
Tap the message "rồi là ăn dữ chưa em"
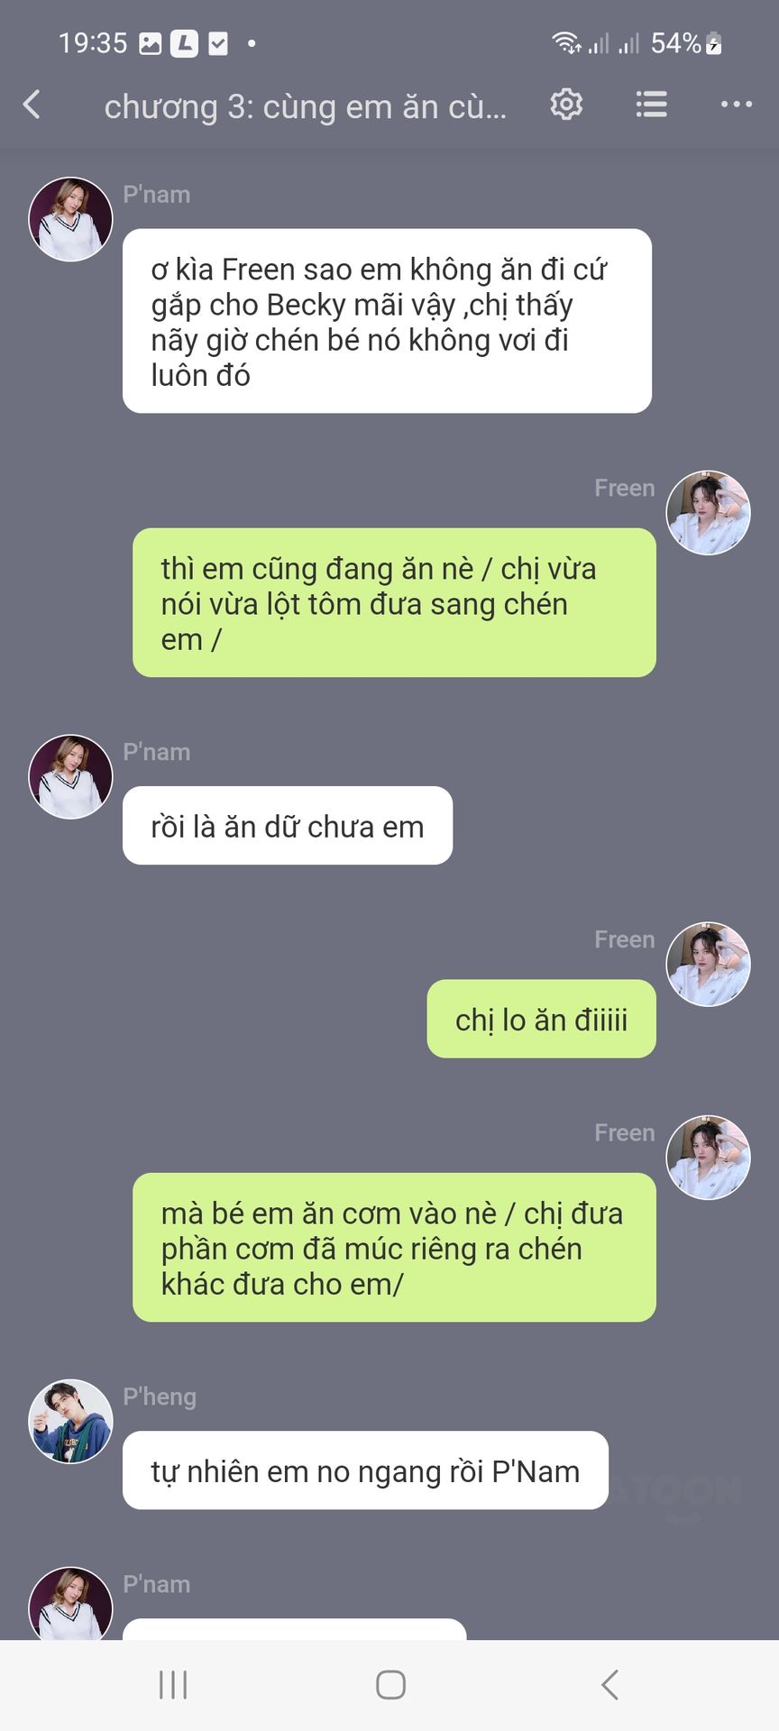tap(288, 826)
